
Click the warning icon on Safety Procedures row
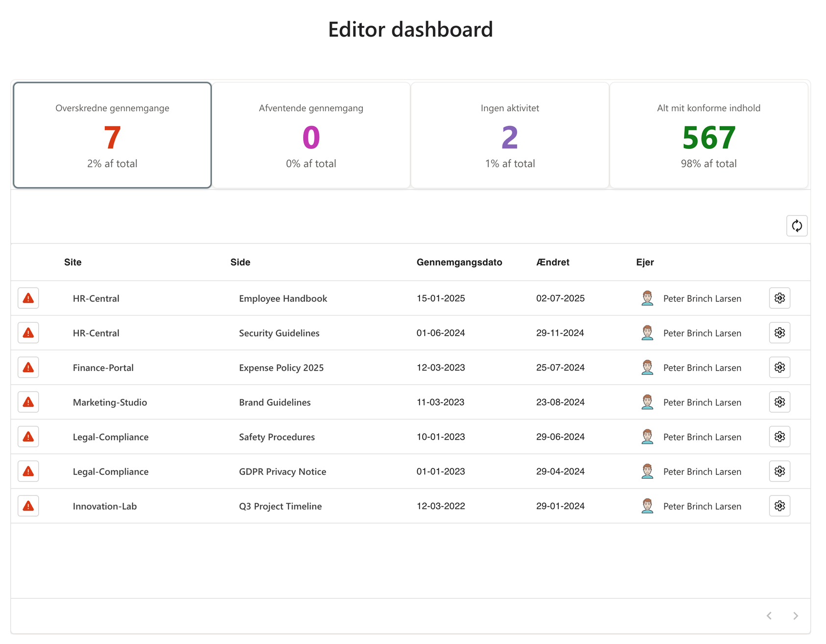point(28,437)
